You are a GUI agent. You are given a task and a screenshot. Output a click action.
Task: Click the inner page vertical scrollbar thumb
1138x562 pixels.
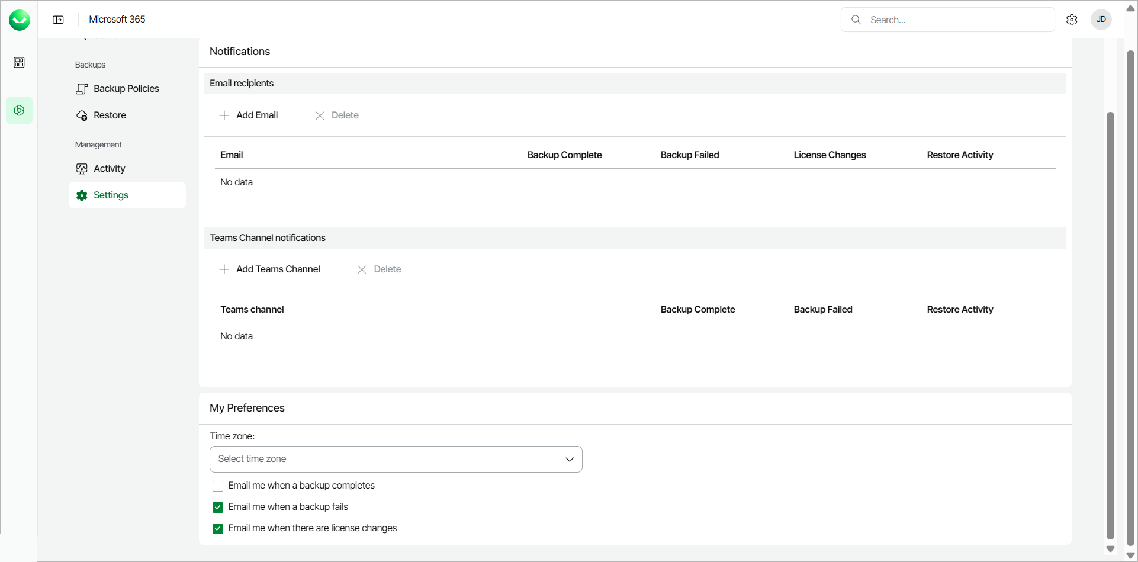pos(1111,326)
